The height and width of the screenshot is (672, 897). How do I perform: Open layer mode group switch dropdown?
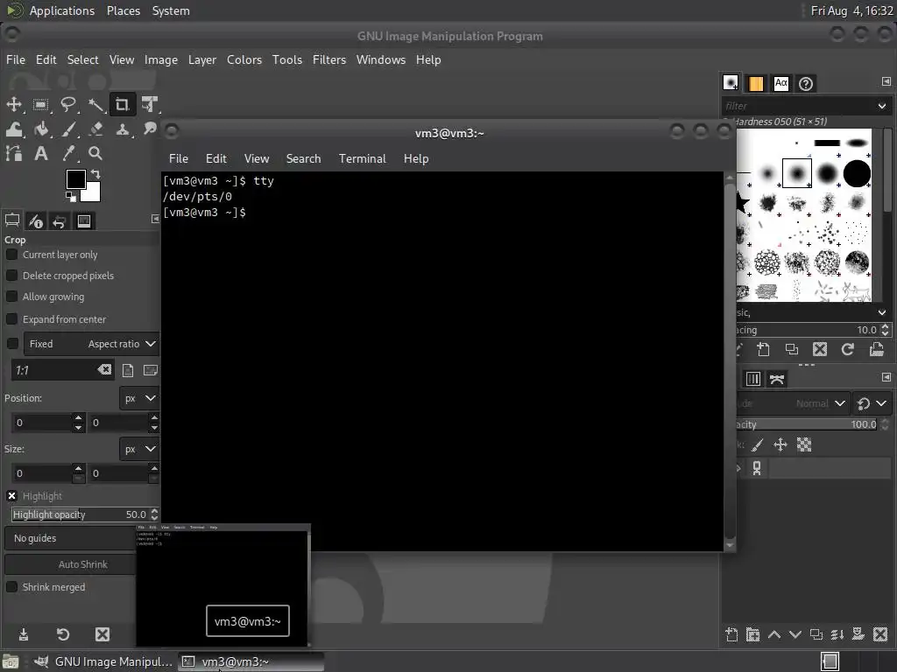[x=872, y=403]
